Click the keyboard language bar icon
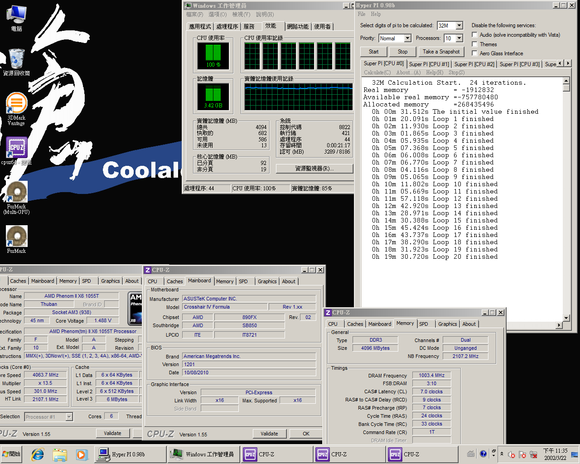Image resolution: width=580 pixels, height=464 pixels. tap(471, 454)
